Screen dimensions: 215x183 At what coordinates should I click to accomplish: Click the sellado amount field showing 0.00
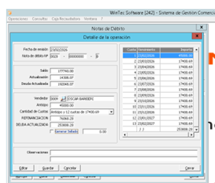(x=95, y=132)
